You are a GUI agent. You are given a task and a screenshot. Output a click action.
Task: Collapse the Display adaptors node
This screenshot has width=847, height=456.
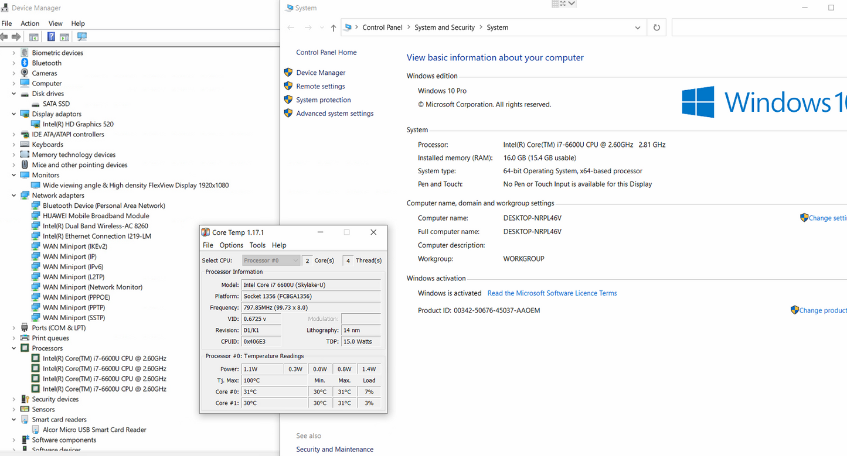[x=14, y=114]
